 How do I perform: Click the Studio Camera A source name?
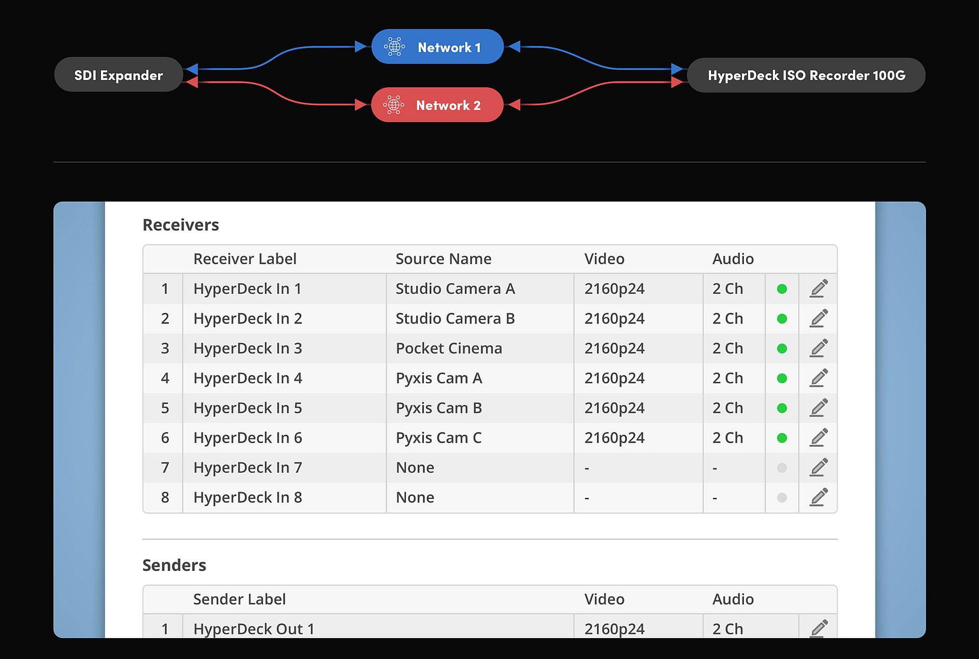[455, 289]
